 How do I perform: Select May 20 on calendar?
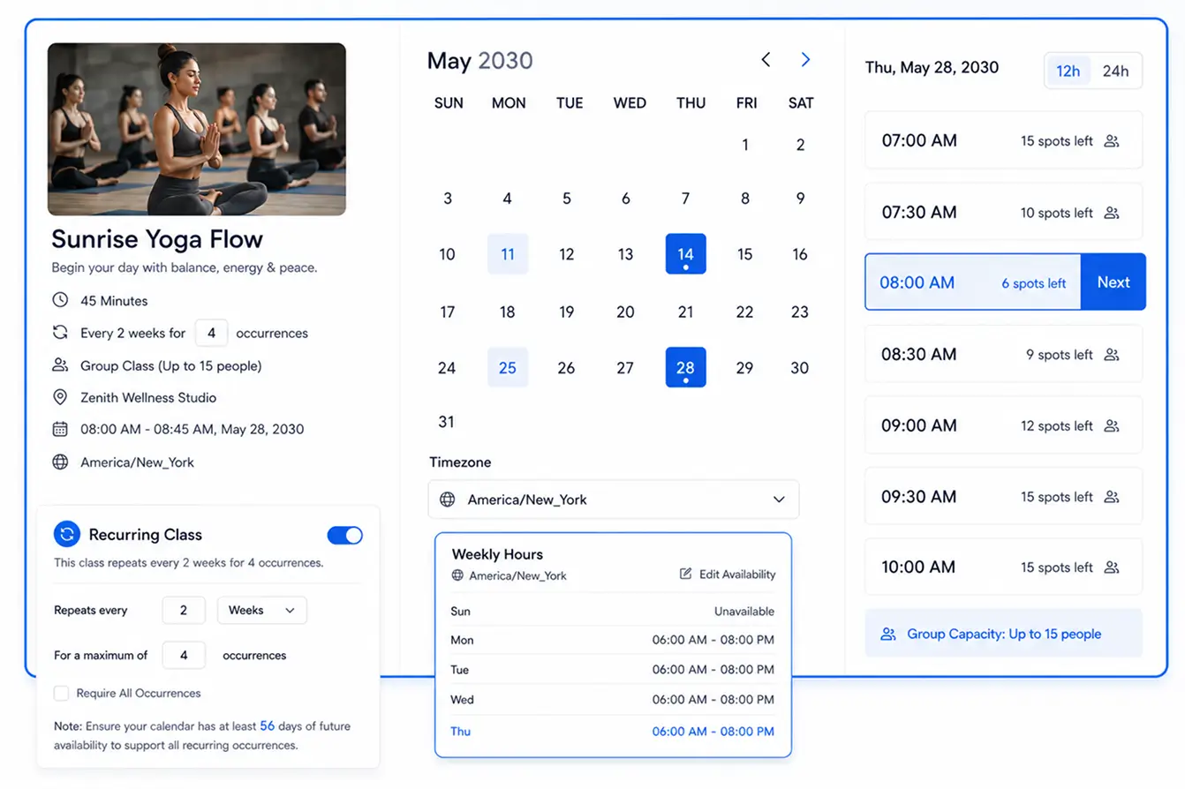pos(625,312)
